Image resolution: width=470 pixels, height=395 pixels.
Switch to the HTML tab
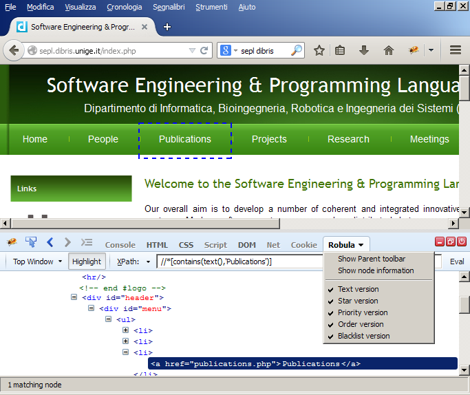(x=157, y=245)
